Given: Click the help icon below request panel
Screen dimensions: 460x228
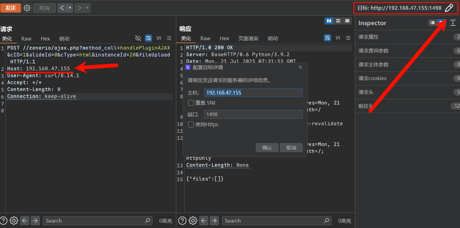Looking at the screenshot, I should [4, 220].
